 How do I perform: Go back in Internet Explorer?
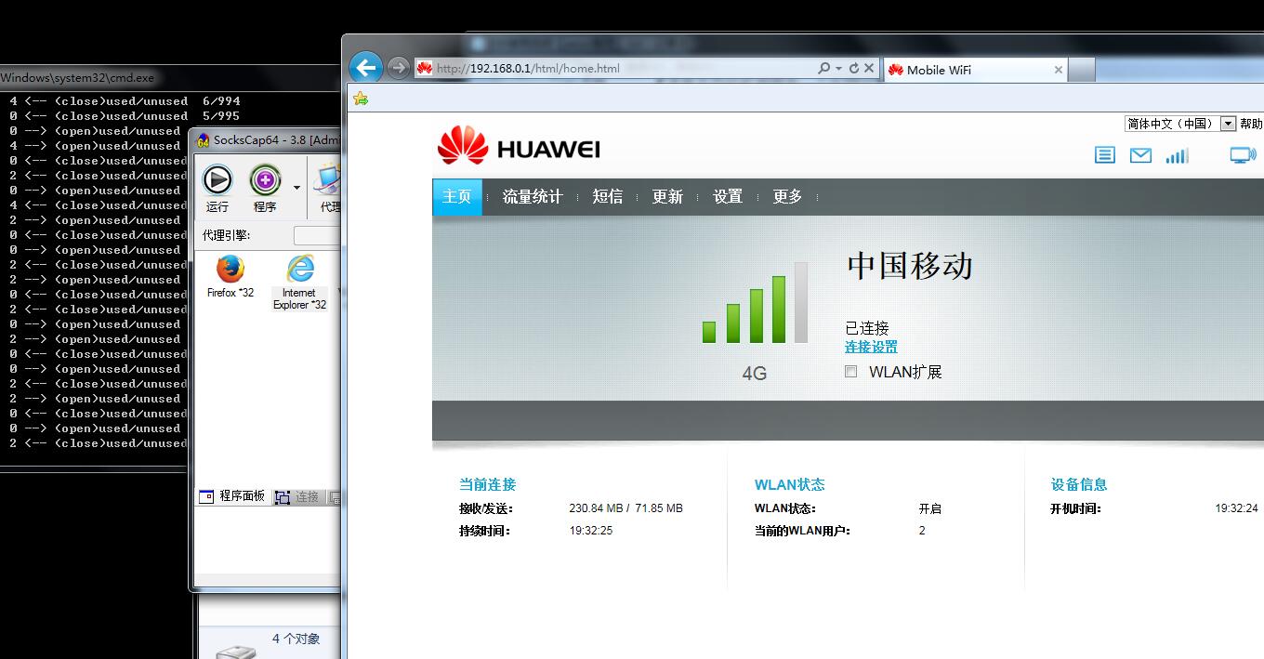pos(366,68)
